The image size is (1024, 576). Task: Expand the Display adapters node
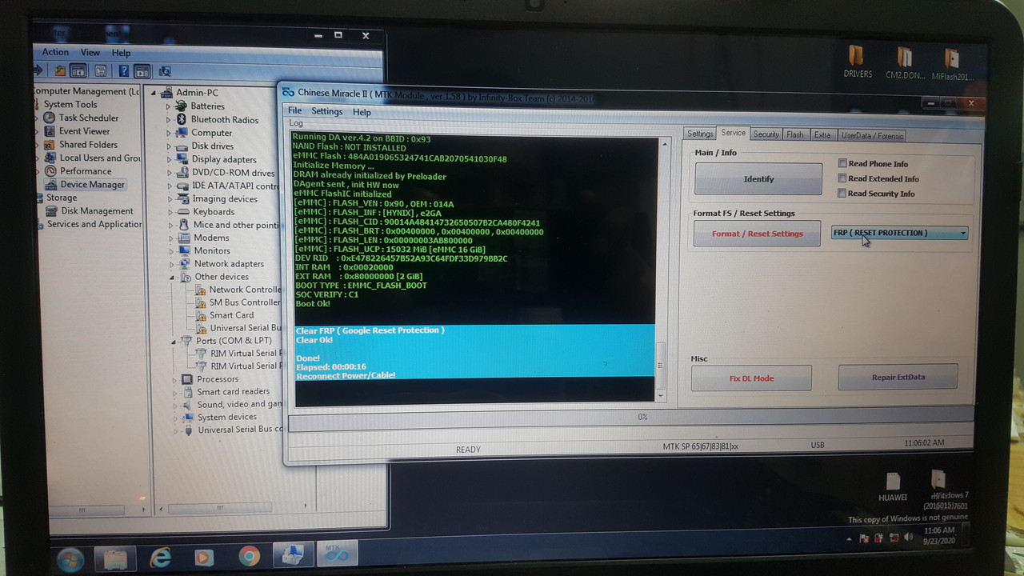(x=169, y=159)
